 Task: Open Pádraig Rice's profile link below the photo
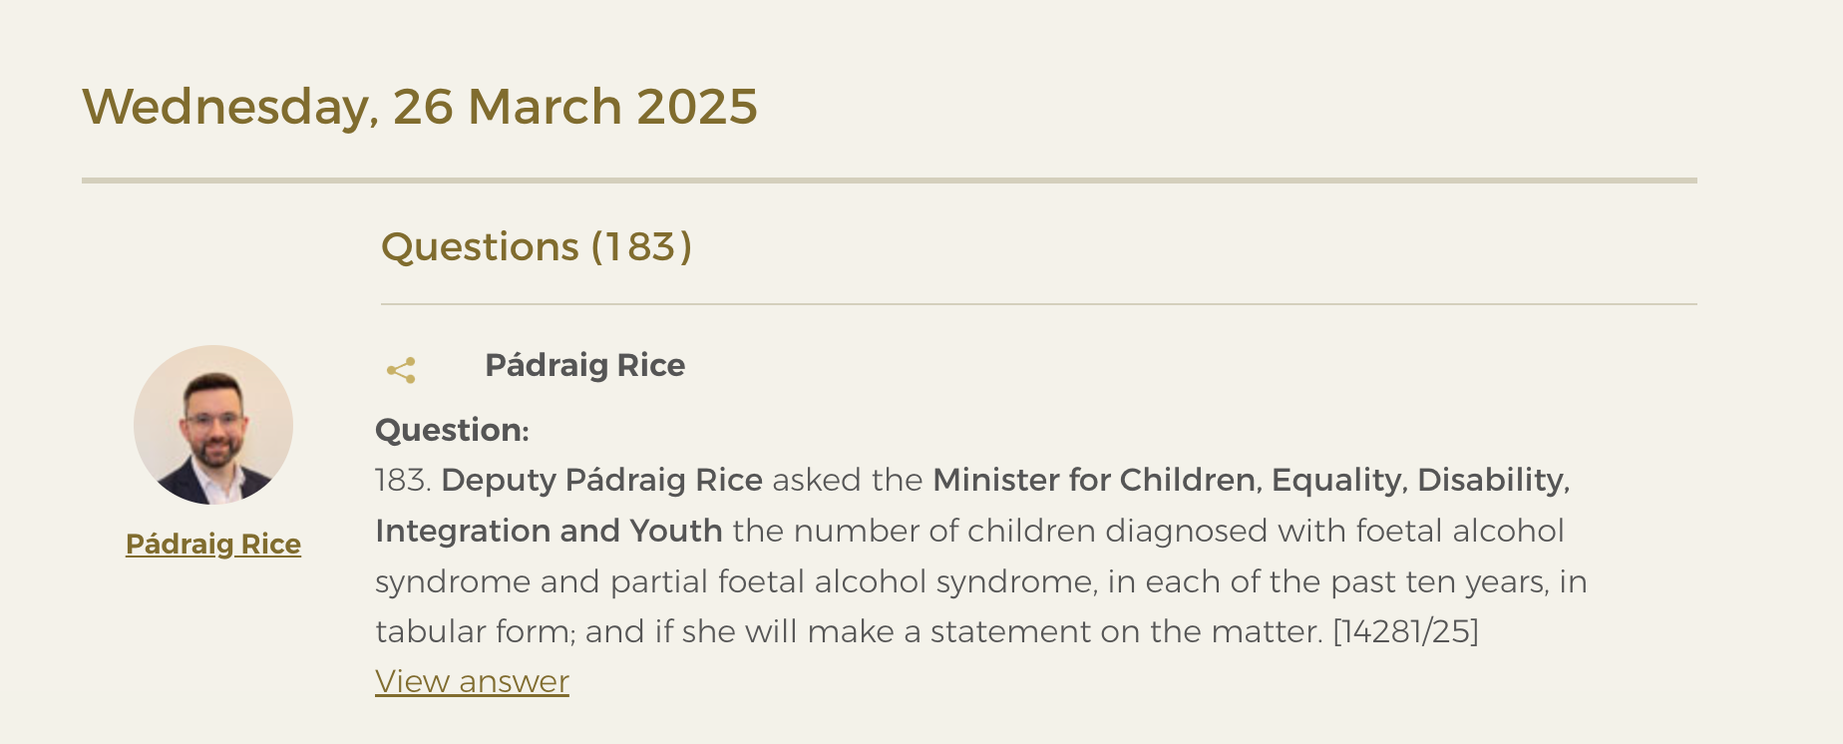213,544
